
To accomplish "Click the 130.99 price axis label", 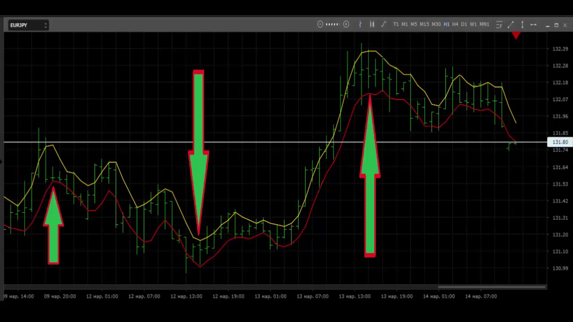I will 560,268.
